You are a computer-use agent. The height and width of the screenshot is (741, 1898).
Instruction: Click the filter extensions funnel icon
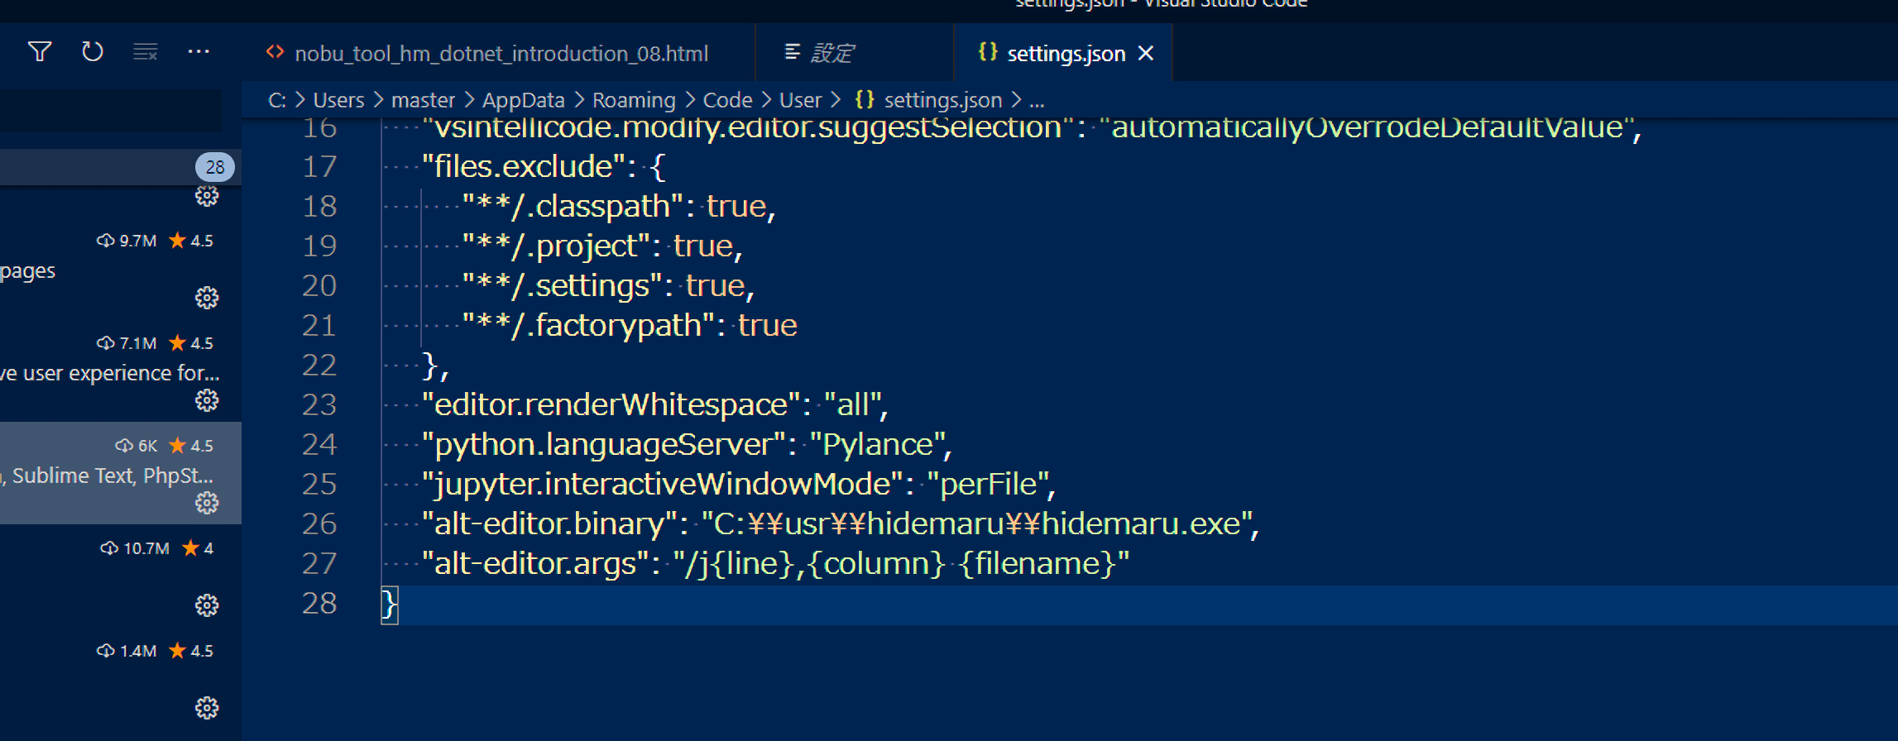pyautogui.click(x=40, y=52)
